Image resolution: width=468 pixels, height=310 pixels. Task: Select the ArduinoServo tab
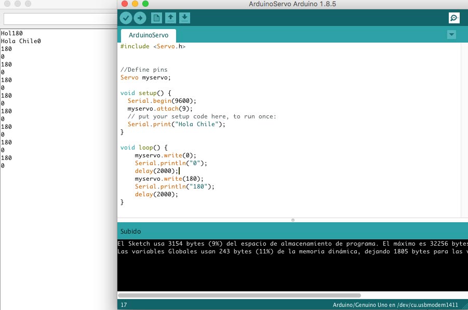[148, 35]
